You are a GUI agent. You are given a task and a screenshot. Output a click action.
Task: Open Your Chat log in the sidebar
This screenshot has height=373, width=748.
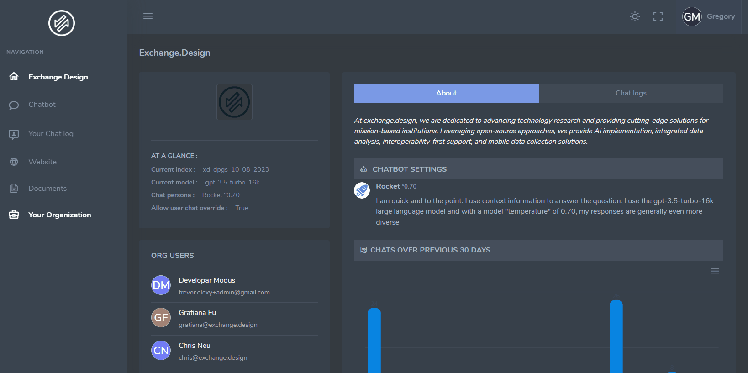pyautogui.click(x=51, y=134)
